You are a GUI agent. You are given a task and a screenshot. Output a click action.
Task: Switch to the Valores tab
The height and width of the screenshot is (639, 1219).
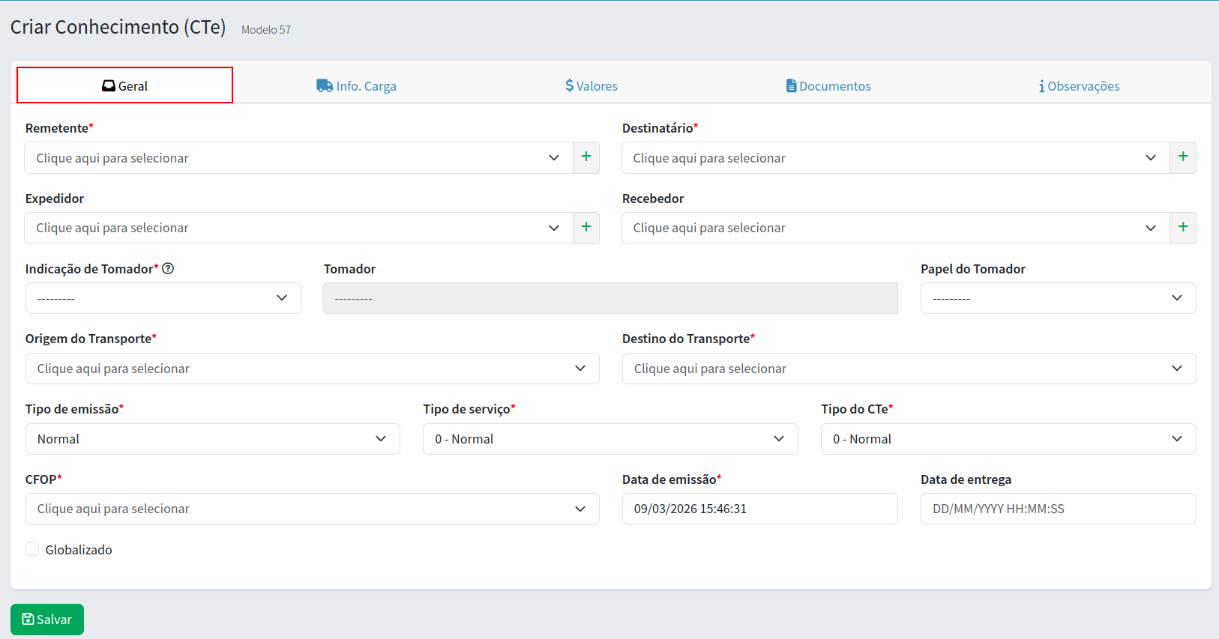592,86
